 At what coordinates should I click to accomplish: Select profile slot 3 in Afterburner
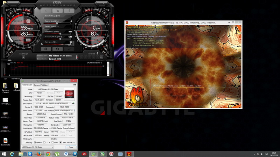tap(90, 57)
